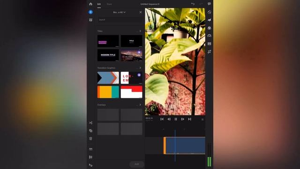Image resolution: width=300 pixels, height=169 pixels.
Task: Select the LOREM transition graphic
Action: point(131,78)
